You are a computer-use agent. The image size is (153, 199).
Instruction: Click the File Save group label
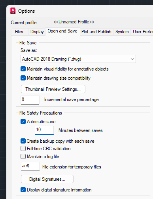click(x=28, y=43)
